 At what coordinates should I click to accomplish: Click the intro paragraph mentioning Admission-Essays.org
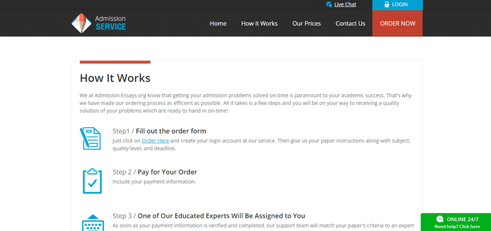[246, 103]
